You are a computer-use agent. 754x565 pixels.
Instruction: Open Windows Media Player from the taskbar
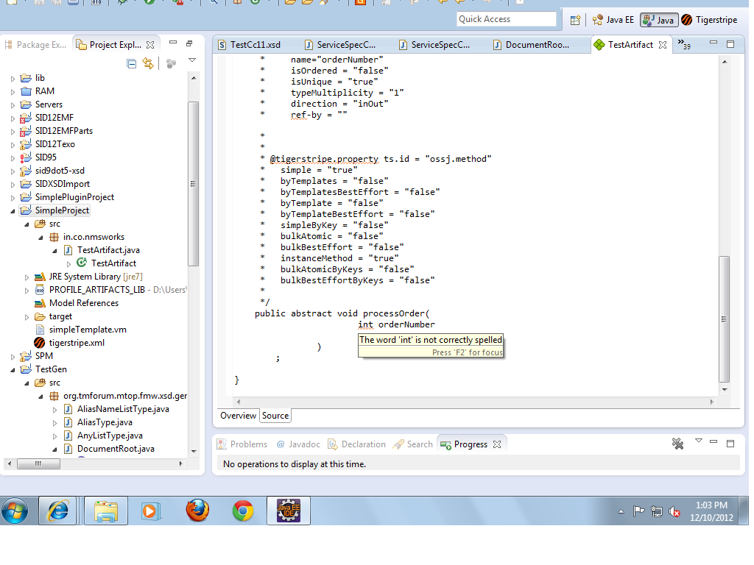[x=150, y=511]
